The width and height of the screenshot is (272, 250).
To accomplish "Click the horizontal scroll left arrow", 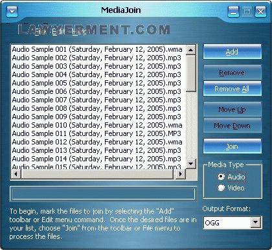I will pyautogui.click(x=16, y=174).
